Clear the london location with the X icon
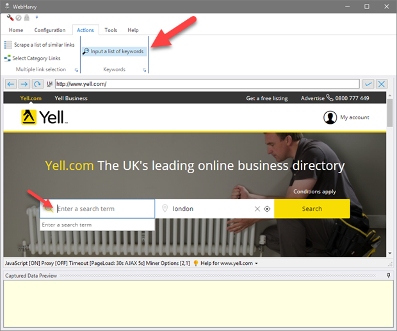 (x=257, y=208)
